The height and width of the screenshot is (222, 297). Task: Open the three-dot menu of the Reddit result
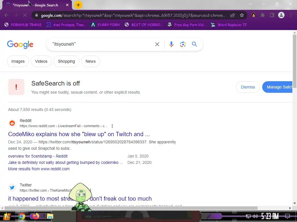click(112, 126)
